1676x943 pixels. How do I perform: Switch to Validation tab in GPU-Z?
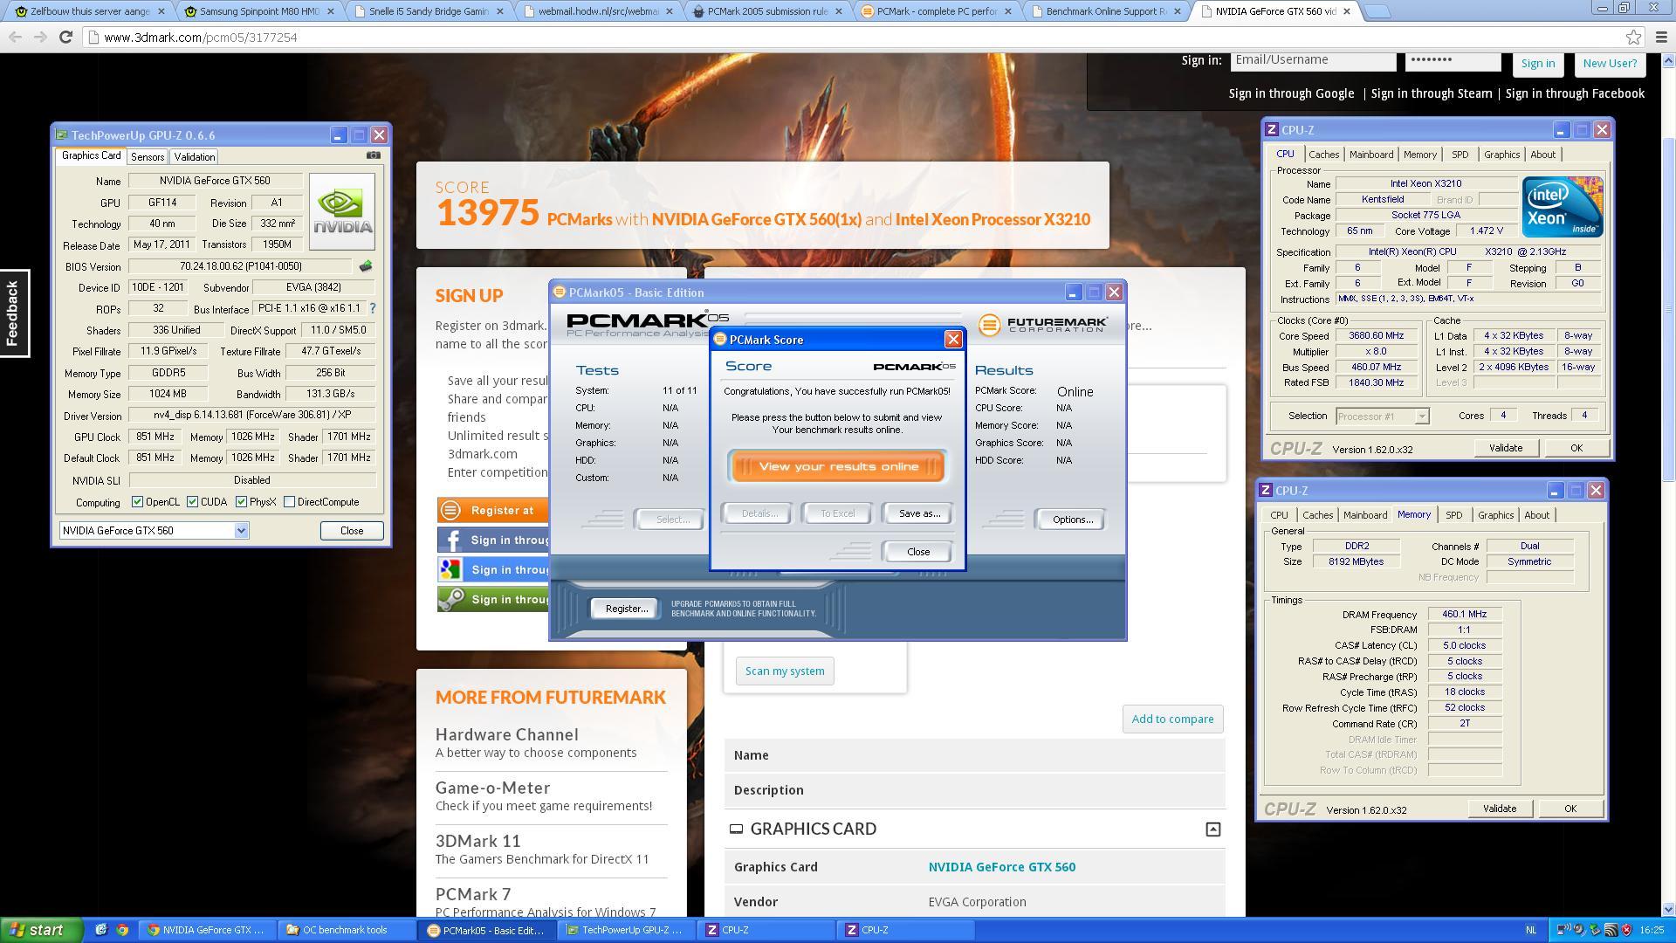pyautogui.click(x=194, y=157)
